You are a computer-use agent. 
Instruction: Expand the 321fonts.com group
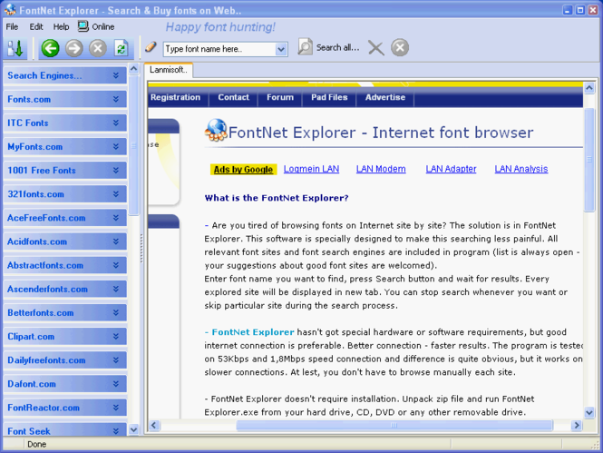click(x=64, y=194)
